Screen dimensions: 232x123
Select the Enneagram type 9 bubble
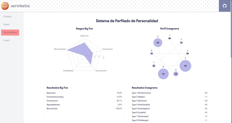click(x=158, y=42)
